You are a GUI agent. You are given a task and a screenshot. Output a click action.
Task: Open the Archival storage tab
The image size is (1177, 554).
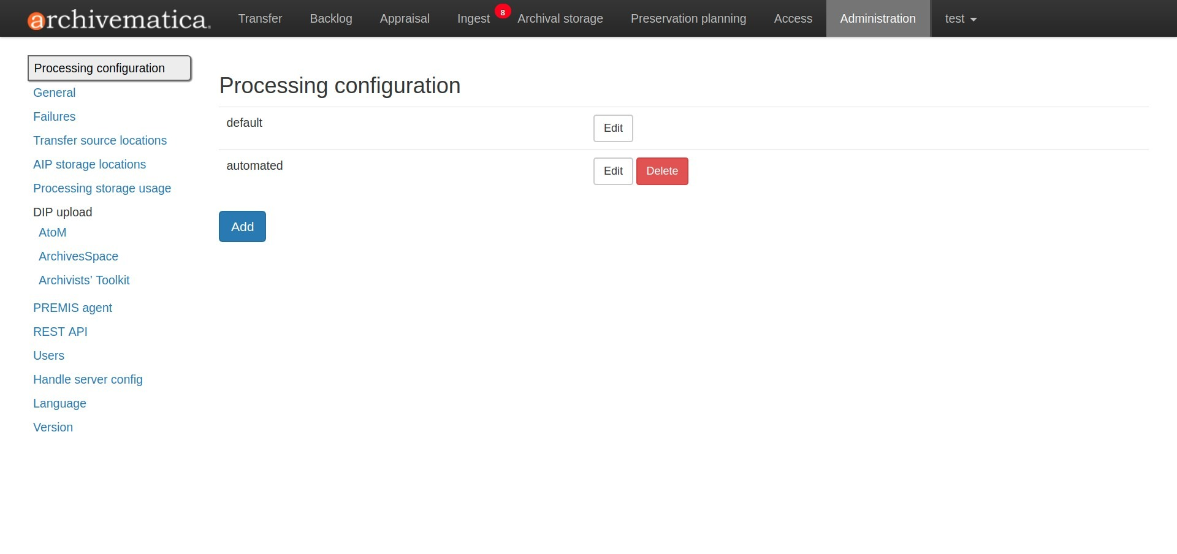(560, 19)
